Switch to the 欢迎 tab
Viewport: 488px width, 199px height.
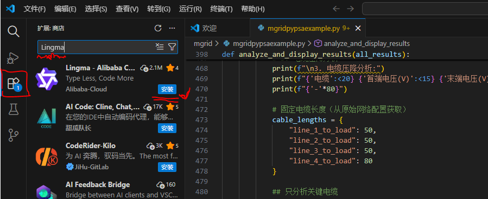point(217,28)
